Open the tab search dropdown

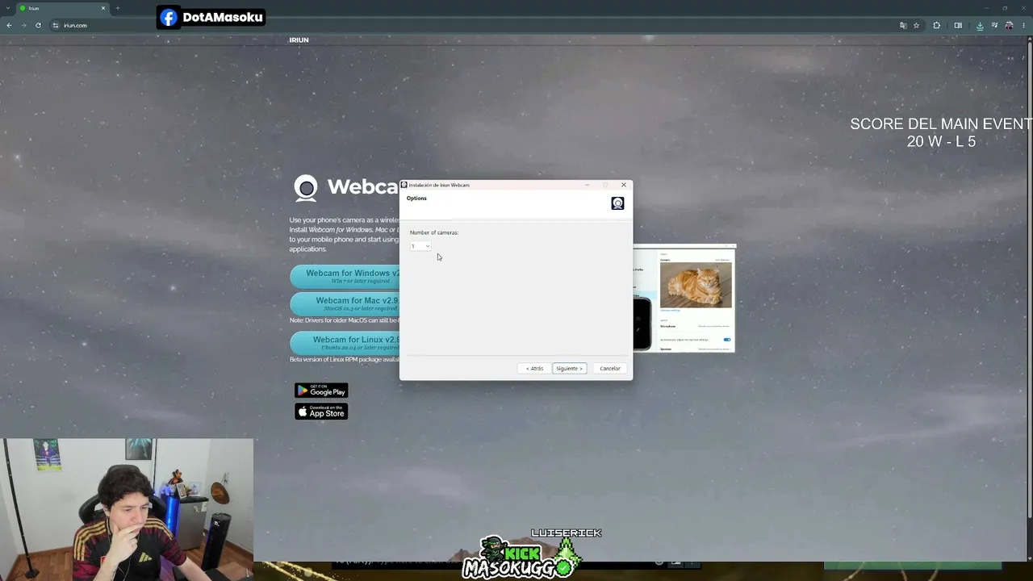point(7,8)
